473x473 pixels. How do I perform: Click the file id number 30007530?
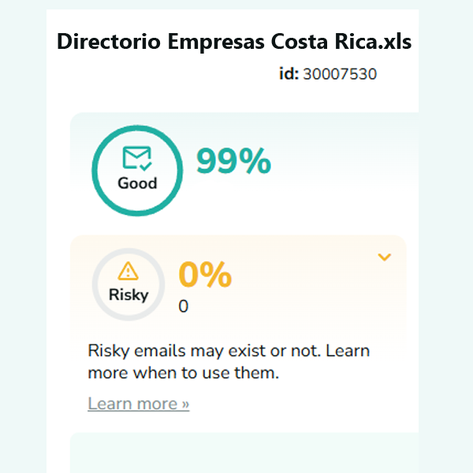tap(340, 74)
